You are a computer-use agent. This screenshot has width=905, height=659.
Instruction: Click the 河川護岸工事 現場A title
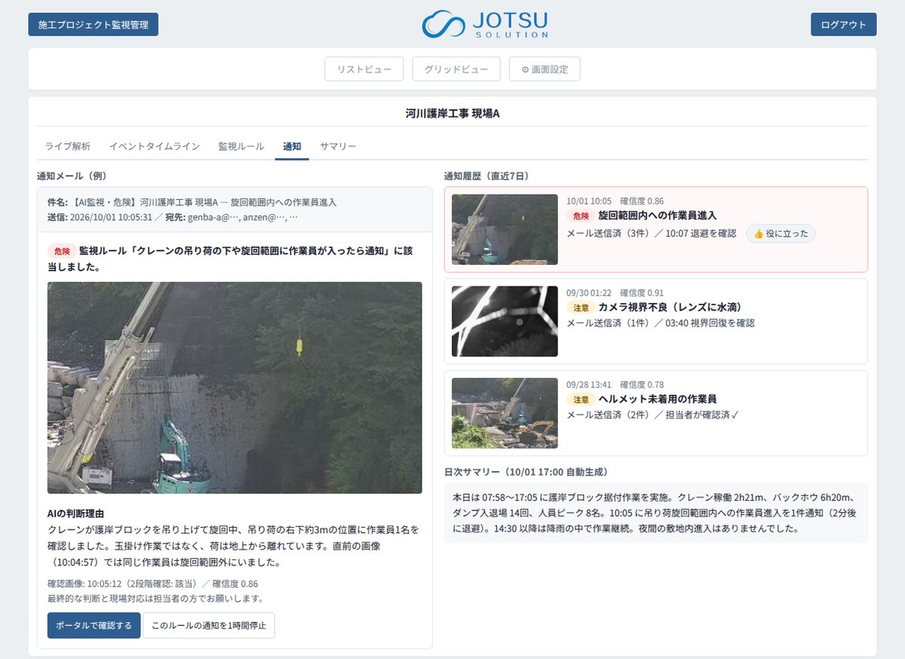(452, 114)
